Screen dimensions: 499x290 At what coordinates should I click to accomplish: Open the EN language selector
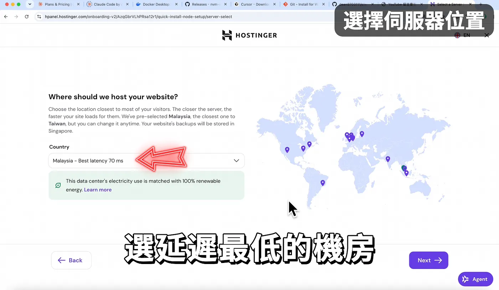pos(462,35)
